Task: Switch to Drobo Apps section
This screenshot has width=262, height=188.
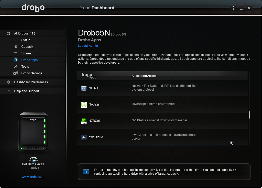Action: tap(29, 60)
